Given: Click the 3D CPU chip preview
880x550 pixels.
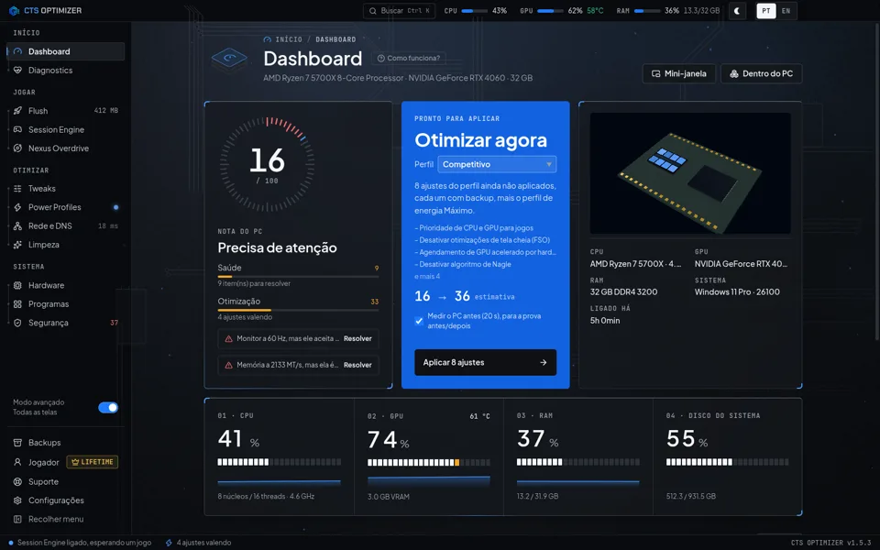Looking at the screenshot, I should [690, 173].
